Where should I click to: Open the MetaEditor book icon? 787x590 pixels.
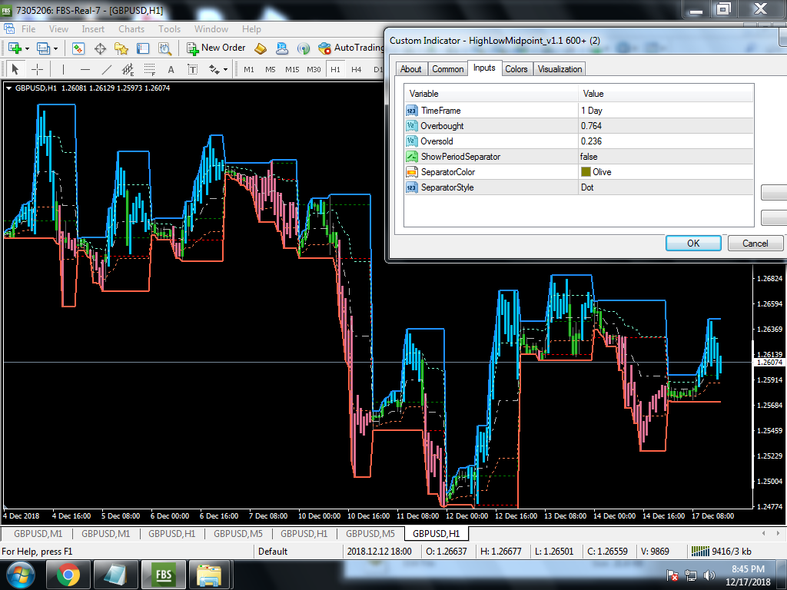pos(261,48)
